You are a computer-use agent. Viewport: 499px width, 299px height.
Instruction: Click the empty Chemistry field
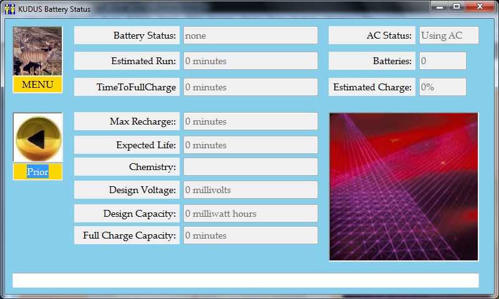[x=250, y=167]
